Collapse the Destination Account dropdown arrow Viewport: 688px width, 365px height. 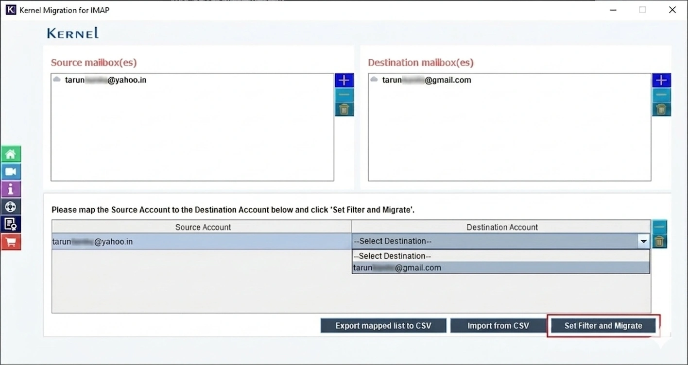(x=643, y=241)
